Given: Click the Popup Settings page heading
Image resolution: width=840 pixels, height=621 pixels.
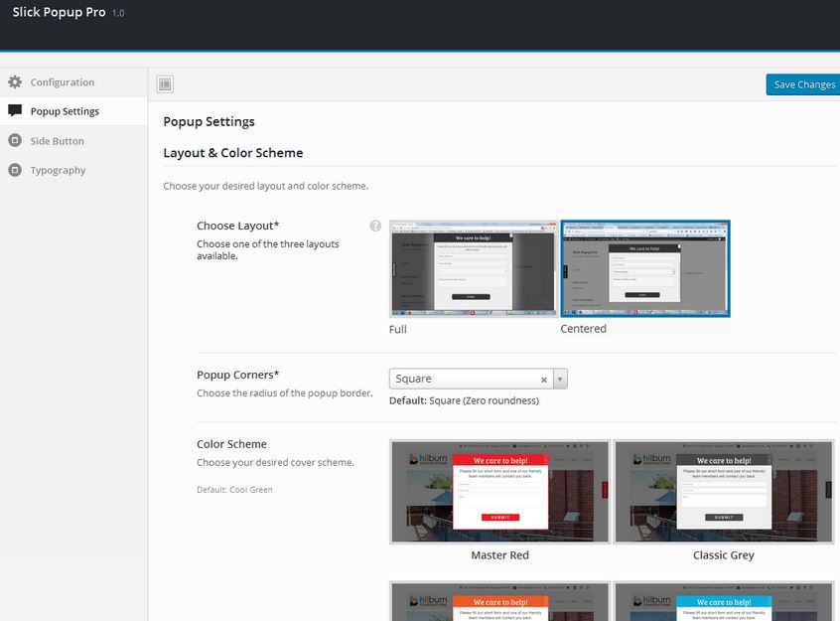Looking at the screenshot, I should click(x=209, y=122).
